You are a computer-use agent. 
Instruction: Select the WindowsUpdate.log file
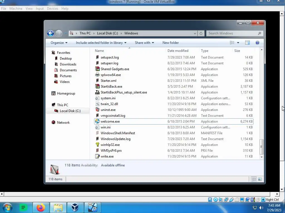[x=116, y=139]
